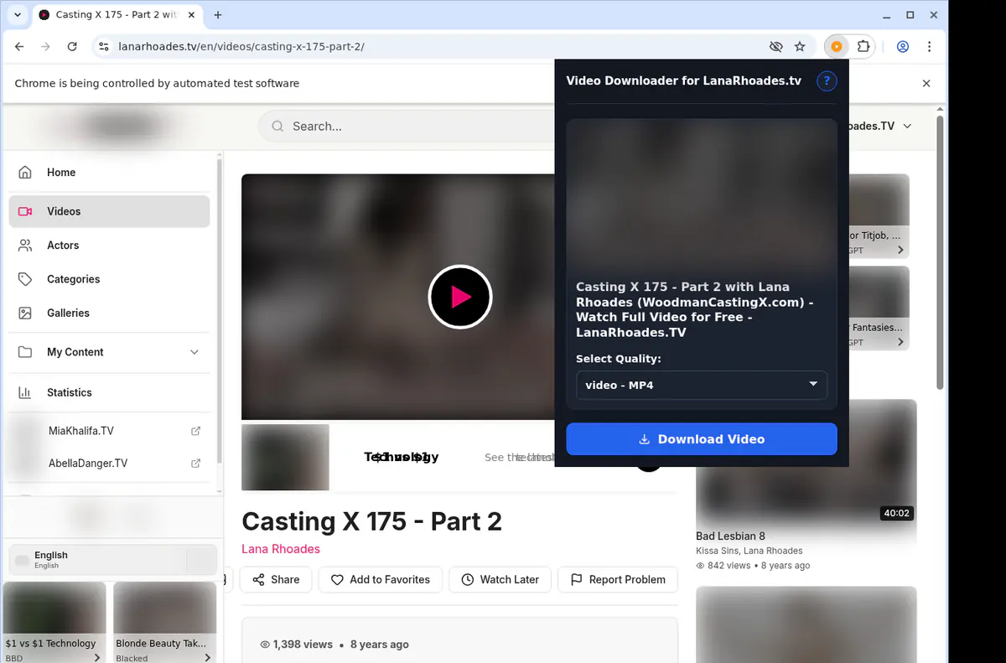Click the Watch Later button
This screenshot has height=663, width=1006.
[500, 579]
